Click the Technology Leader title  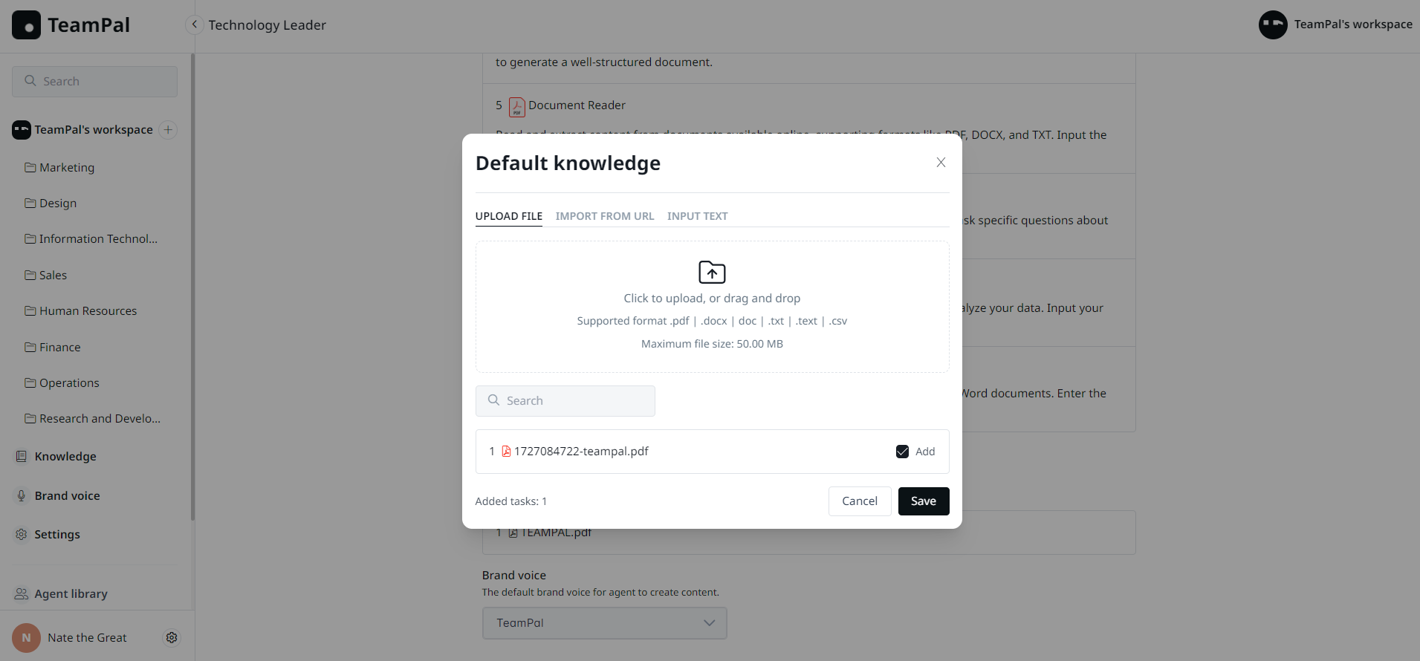(x=267, y=25)
